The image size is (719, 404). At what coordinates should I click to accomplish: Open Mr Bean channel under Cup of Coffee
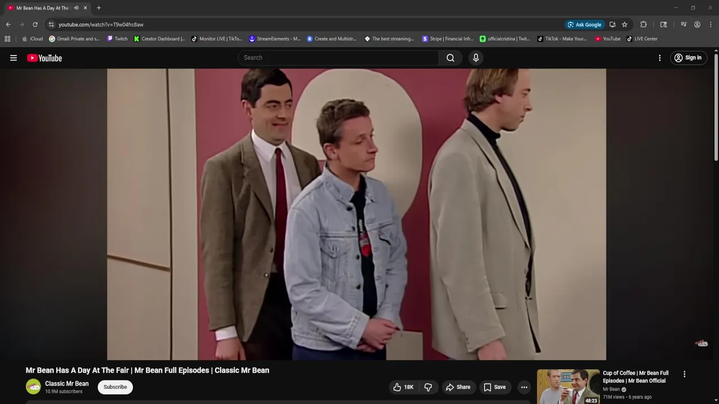point(611,389)
